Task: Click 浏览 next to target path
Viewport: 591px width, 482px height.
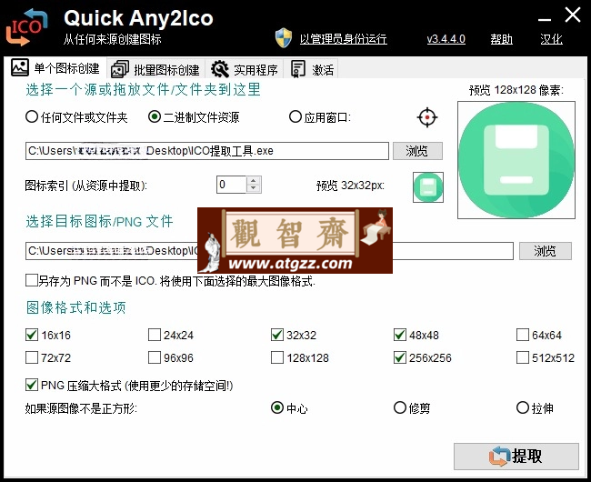Action: point(545,251)
